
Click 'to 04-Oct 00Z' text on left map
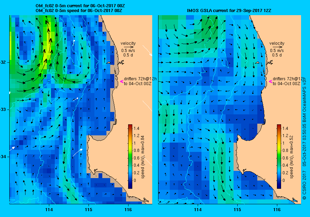pos(137,84)
